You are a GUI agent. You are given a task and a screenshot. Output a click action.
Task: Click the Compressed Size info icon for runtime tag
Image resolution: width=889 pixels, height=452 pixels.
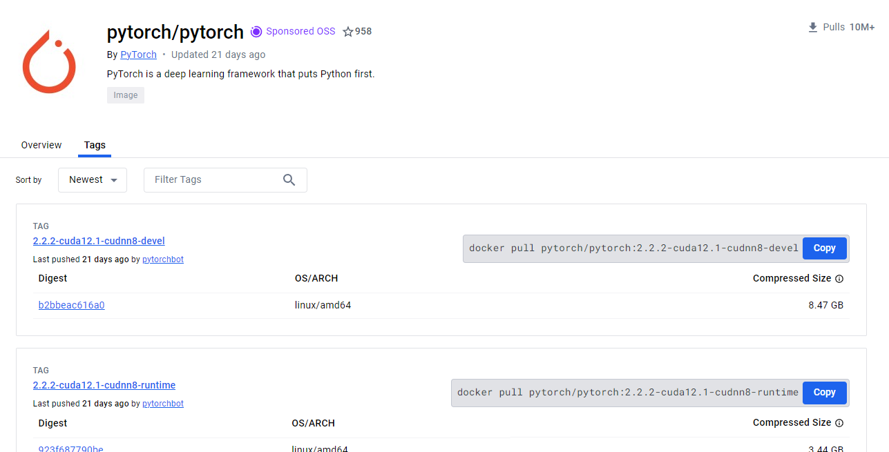pos(839,423)
